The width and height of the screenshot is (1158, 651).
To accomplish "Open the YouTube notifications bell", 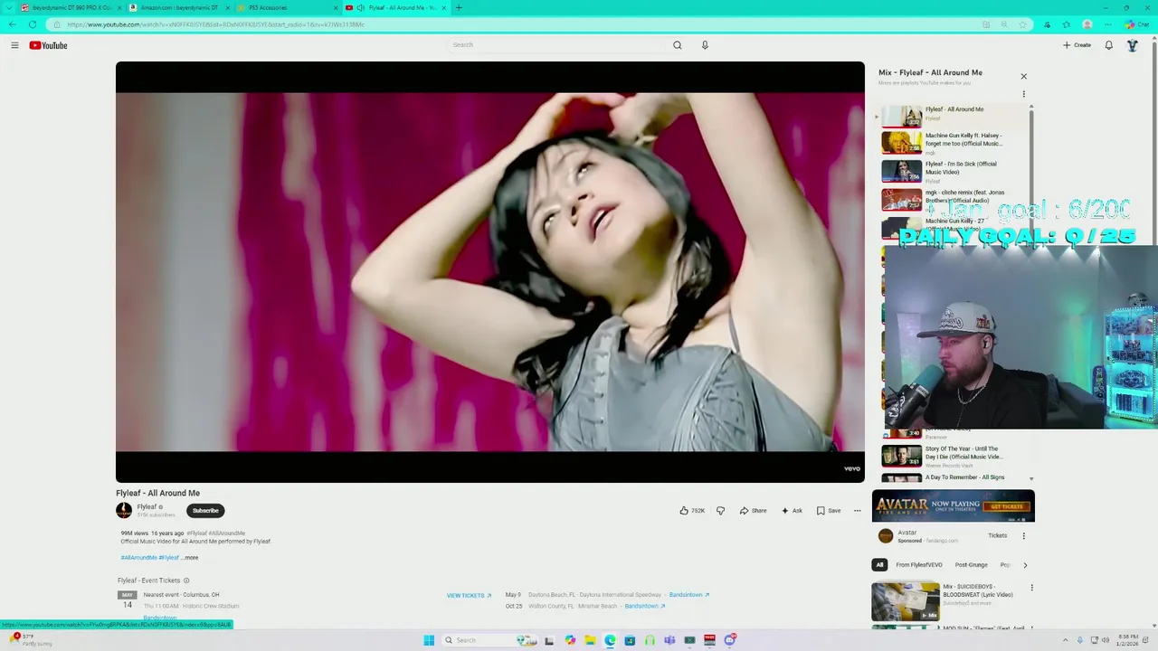I will coord(1108,45).
